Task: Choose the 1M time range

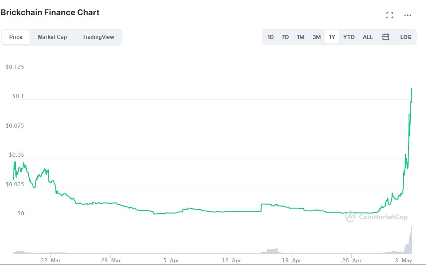Action: (x=300, y=37)
